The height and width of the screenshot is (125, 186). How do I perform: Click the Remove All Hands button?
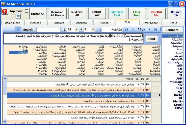click(57, 14)
